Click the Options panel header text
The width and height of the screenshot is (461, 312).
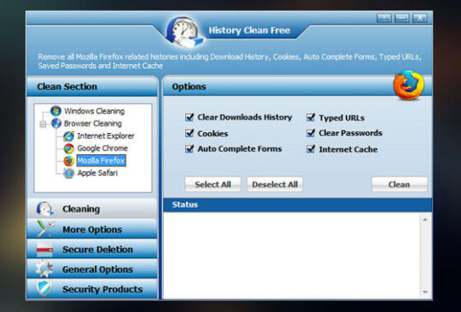pyautogui.click(x=189, y=87)
